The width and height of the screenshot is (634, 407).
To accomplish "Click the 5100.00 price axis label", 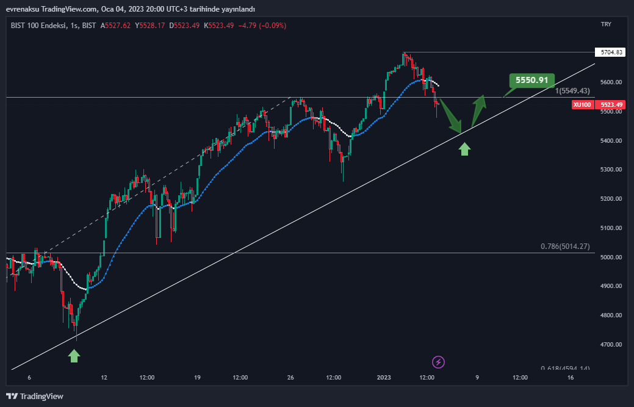I will pyautogui.click(x=611, y=228).
